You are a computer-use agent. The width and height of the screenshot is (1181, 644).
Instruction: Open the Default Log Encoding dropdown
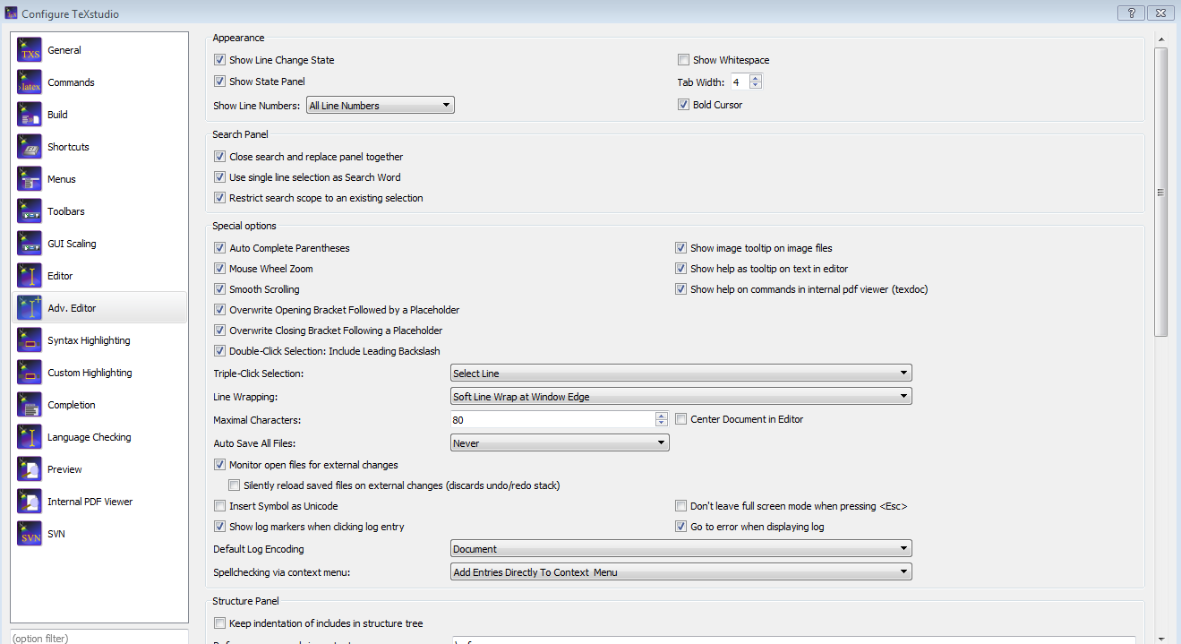(x=680, y=549)
